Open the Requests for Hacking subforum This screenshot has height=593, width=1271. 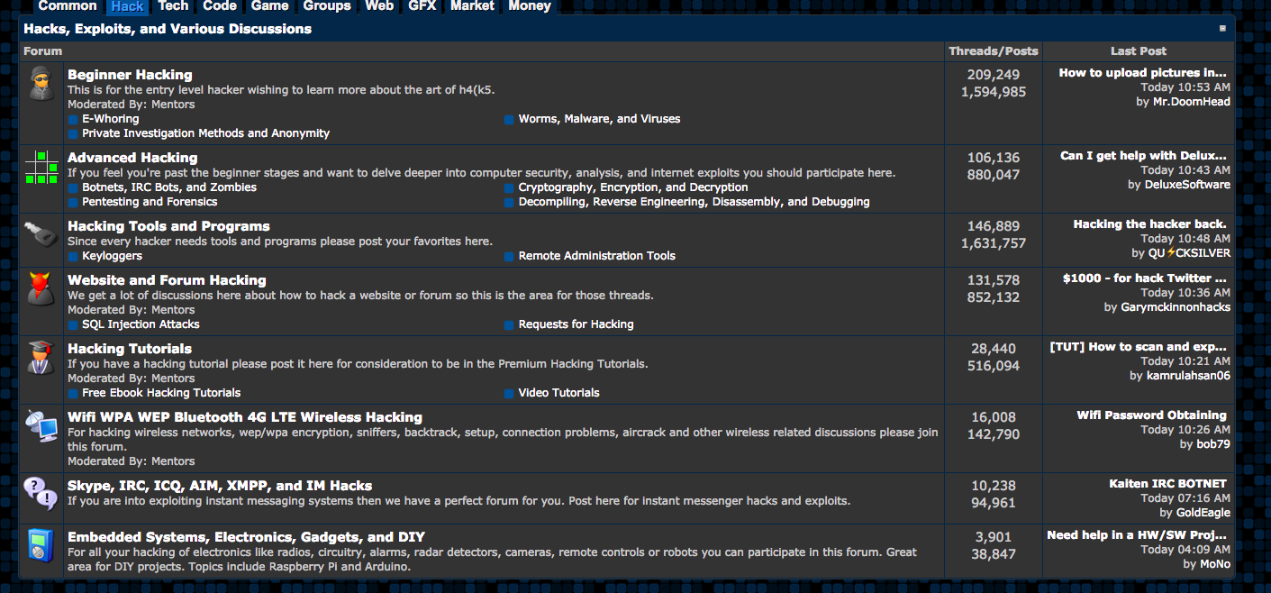575,324
